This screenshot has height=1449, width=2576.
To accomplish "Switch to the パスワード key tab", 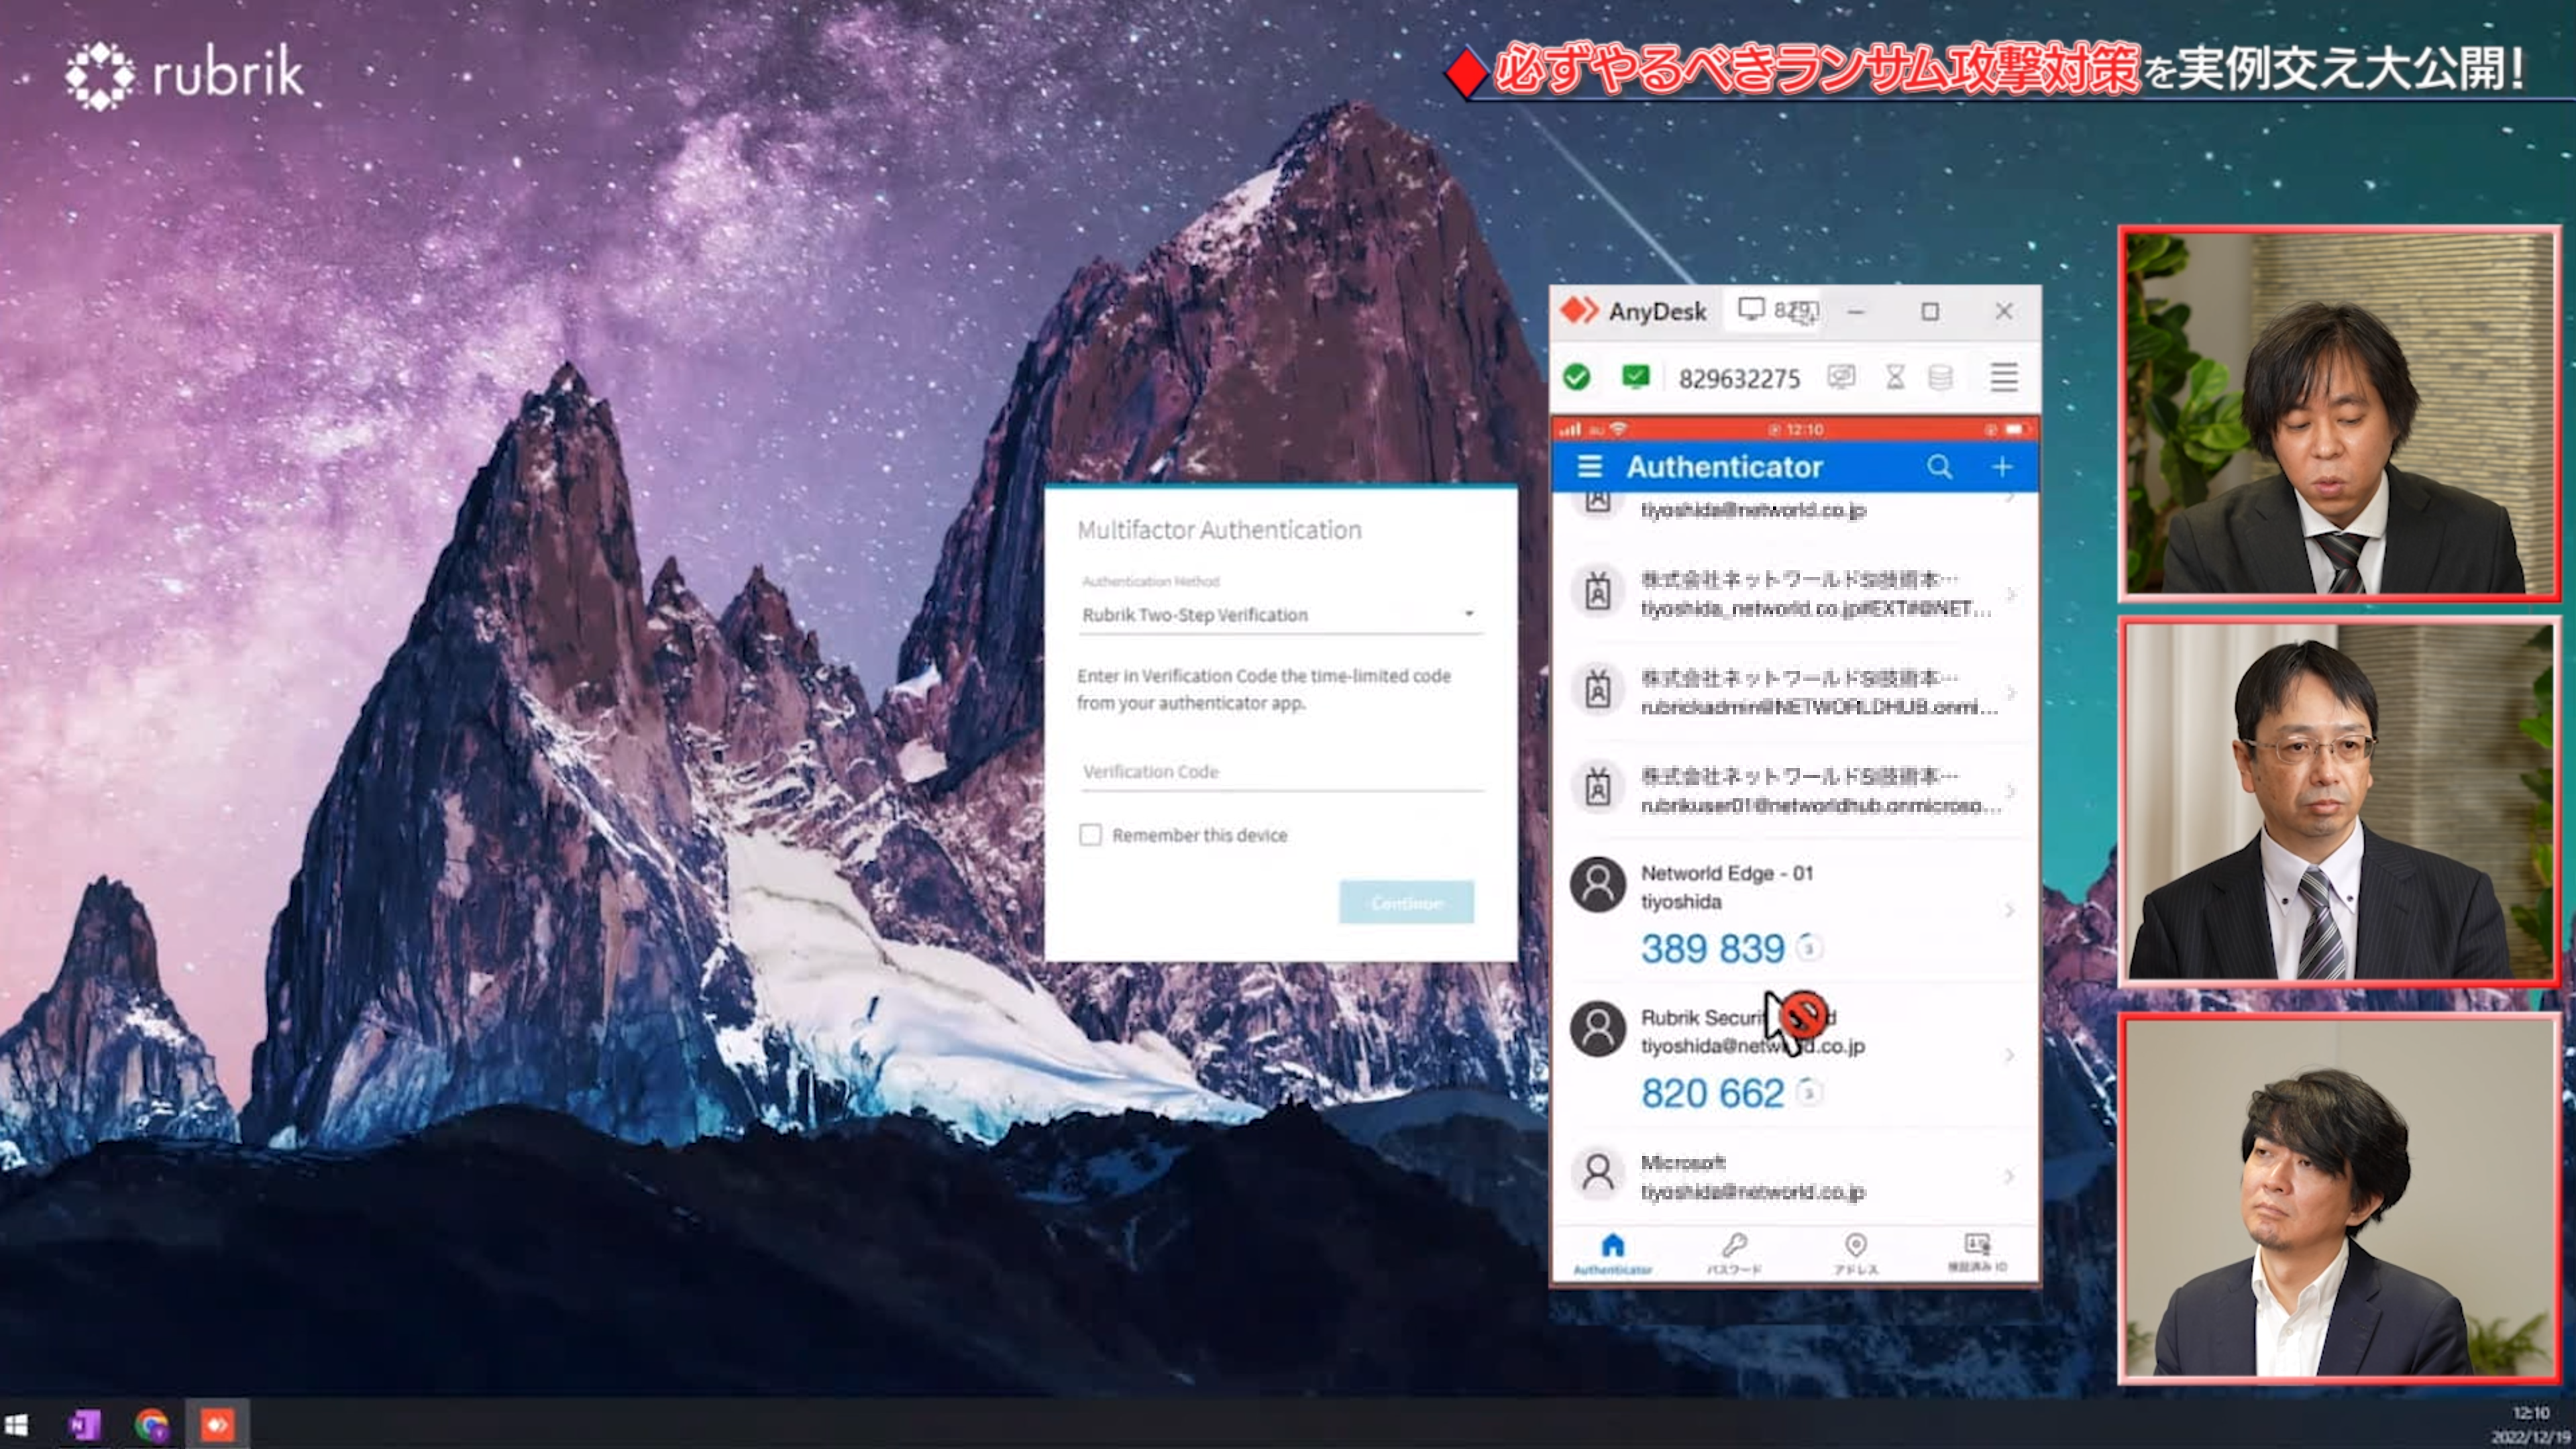I will point(1734,1253).
